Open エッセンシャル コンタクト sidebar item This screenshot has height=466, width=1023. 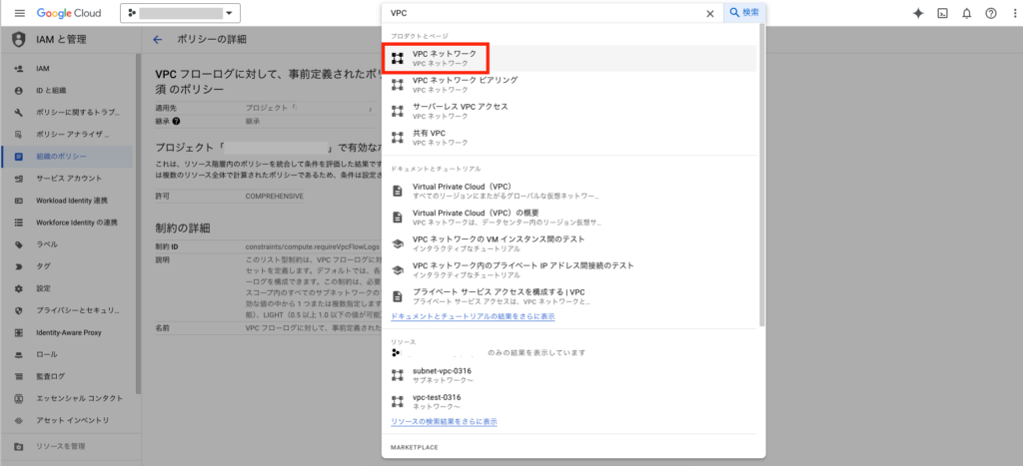click(x=69, y=398)
